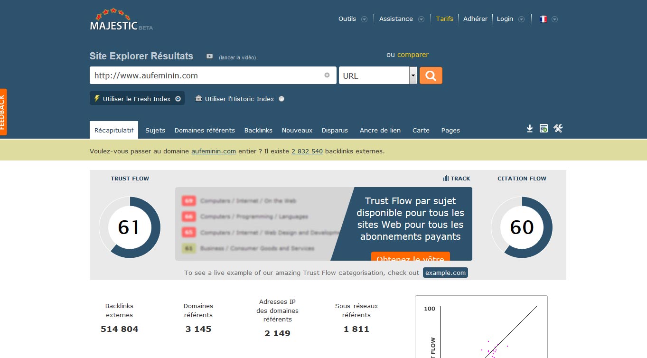Click the CITATION FLOW heading label
Viewport: 647px width, 358px height.
(522, 179)
